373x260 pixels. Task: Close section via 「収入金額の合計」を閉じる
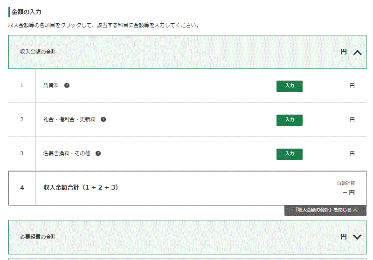[x=325, y=210]
